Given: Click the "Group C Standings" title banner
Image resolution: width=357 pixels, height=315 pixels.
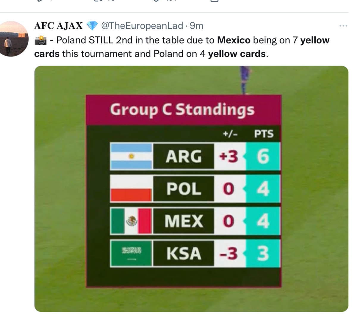Looking at the screenshot, I should pyautogui.click(x=182, y=109).
